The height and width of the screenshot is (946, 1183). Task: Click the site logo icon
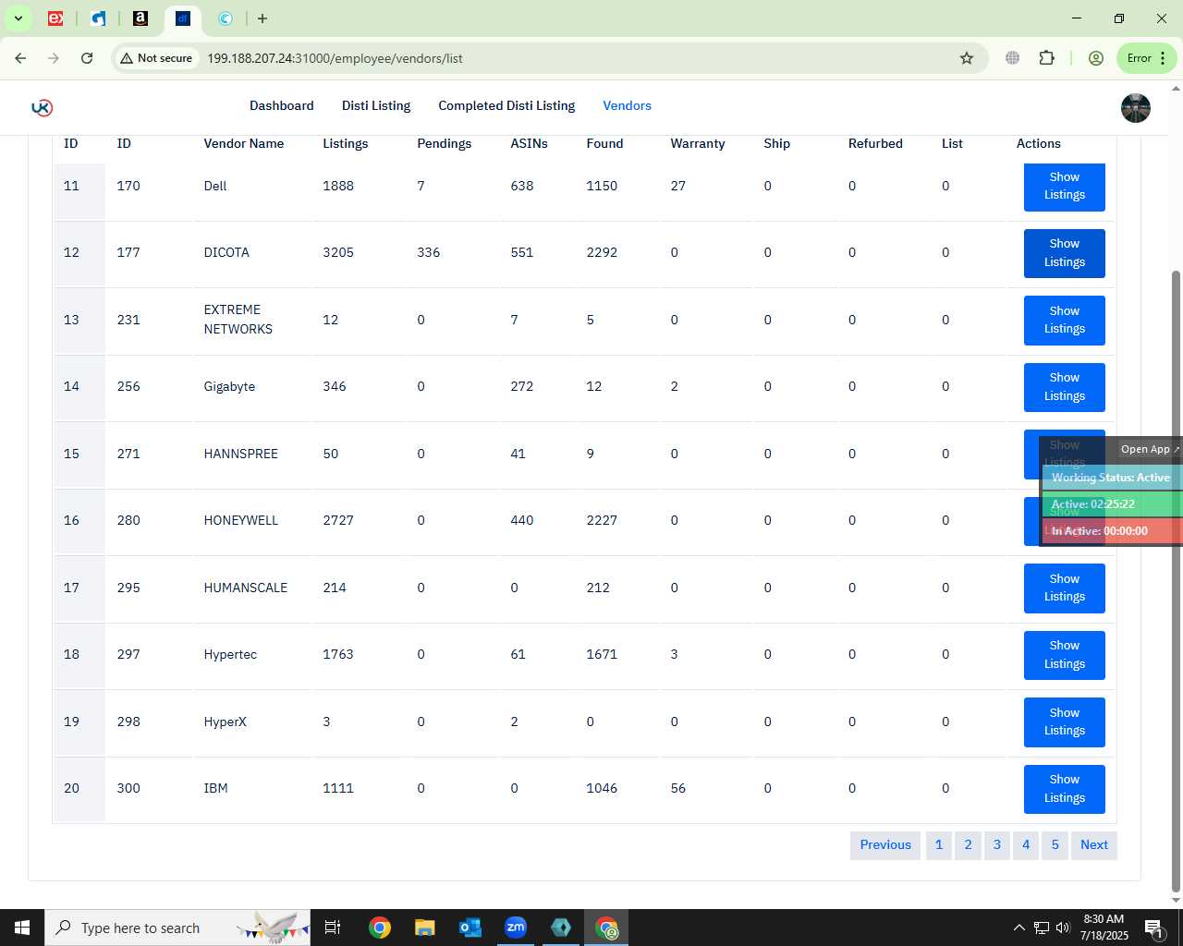pos(42,107)
